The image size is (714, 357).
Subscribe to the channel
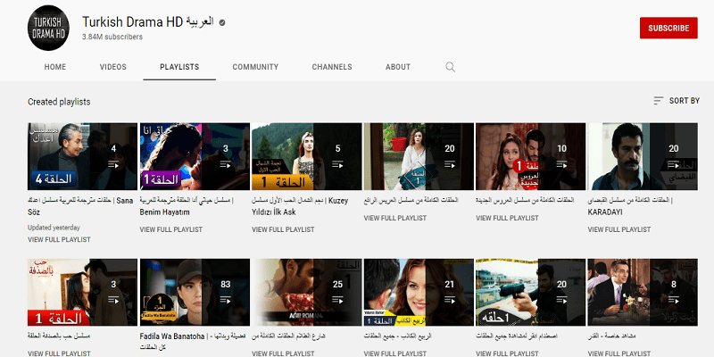pyautogui.click(x=668, y=28)
